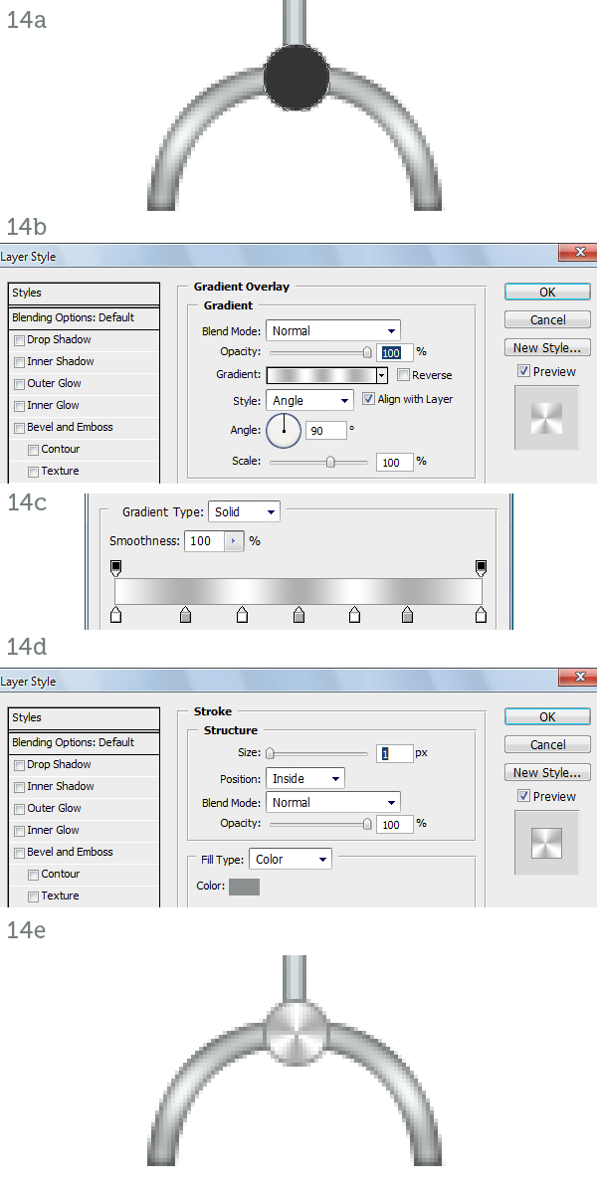Screen dimensions: 597x1191
Task: Click style preview thumbnail in Stroke dialog
Action: (547, 843)
